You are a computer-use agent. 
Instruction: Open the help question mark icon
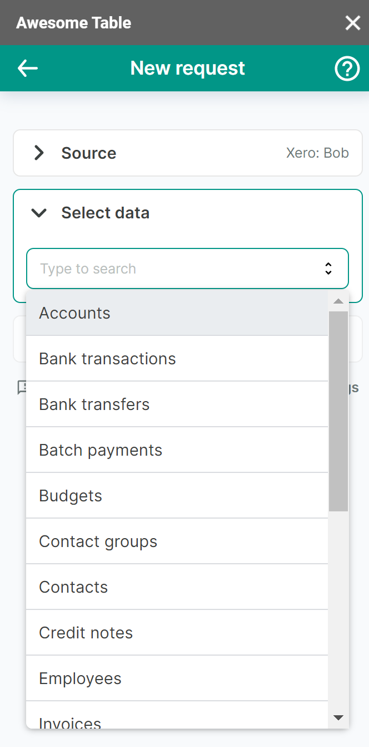click(x=347, y=69)
